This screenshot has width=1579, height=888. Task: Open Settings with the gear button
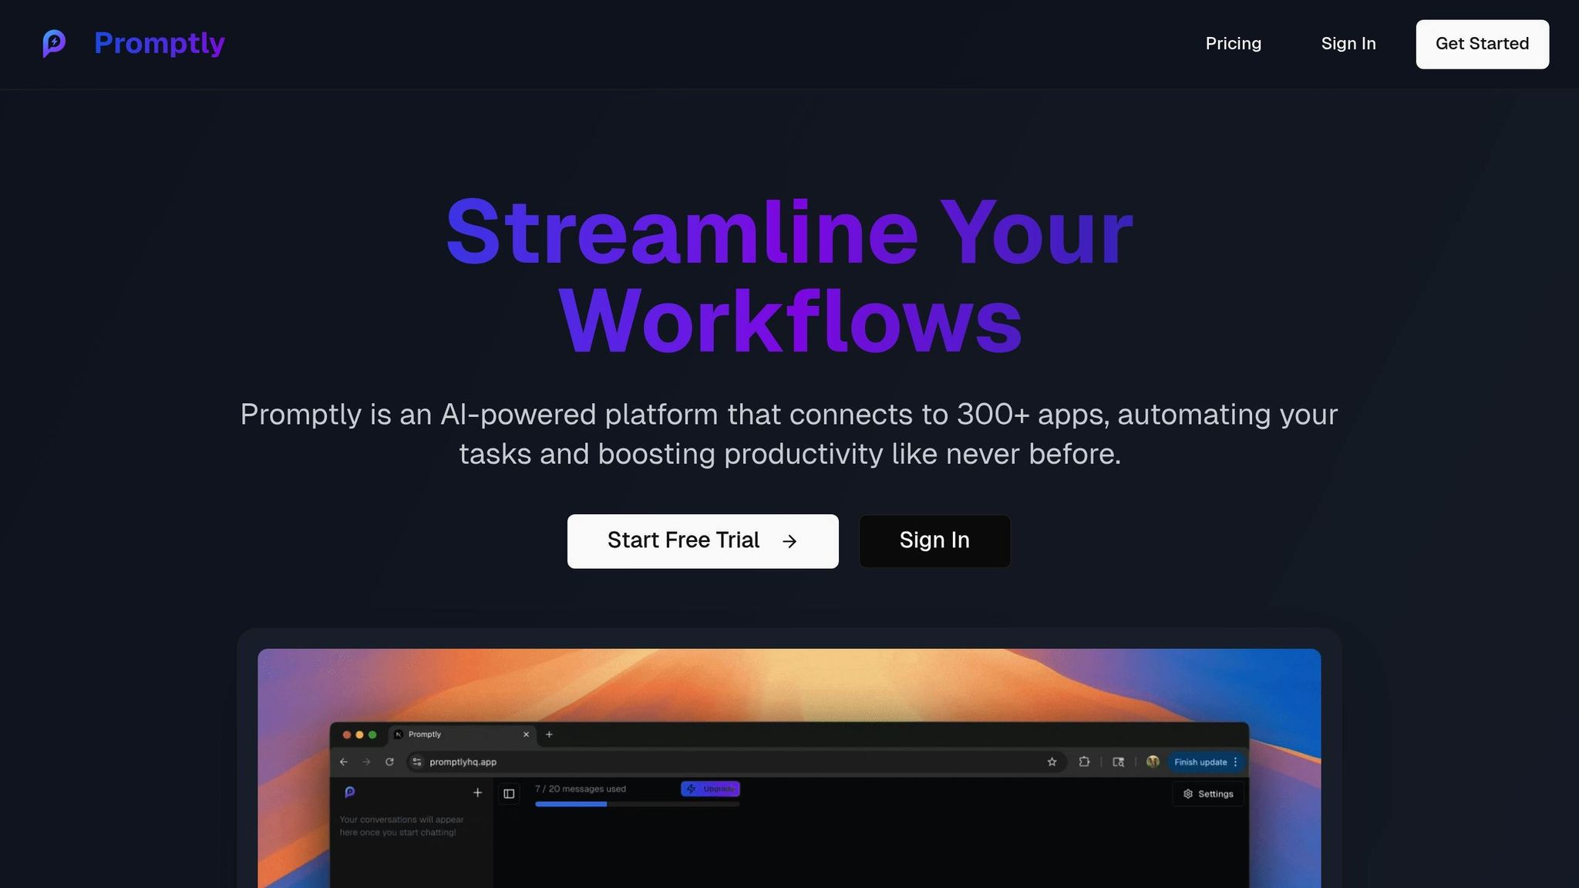(1208, 794)
